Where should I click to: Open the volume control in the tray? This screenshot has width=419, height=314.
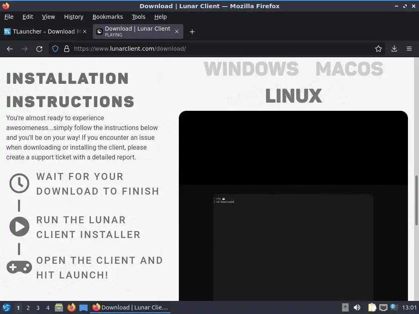point(357,307)
